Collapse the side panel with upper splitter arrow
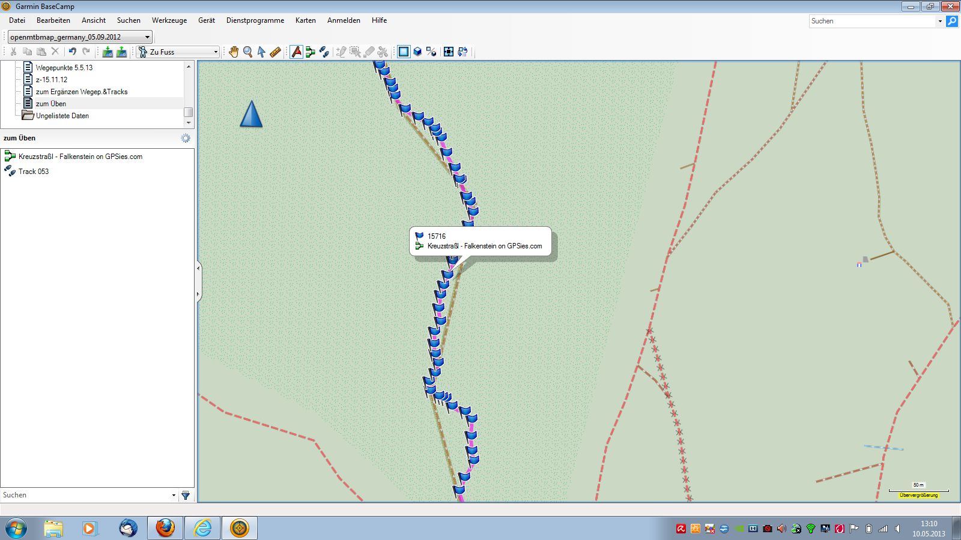This screenshot has width=961, height=540. [198, 268]
